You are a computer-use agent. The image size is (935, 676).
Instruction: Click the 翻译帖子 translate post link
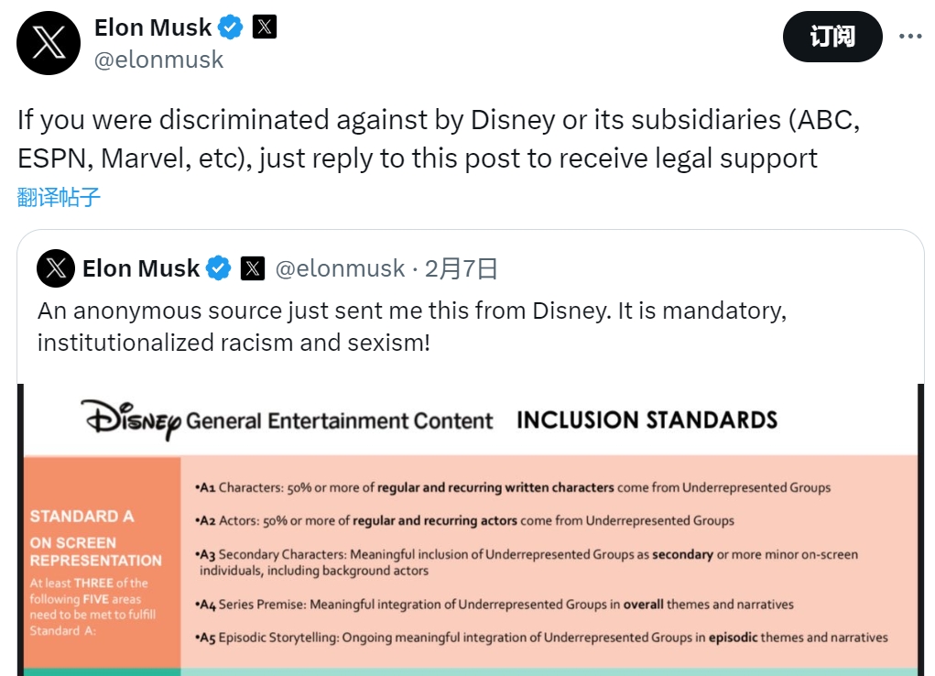(x=59, y=197)
